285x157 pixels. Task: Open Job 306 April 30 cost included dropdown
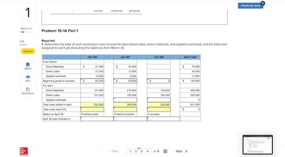pos(97,119)
